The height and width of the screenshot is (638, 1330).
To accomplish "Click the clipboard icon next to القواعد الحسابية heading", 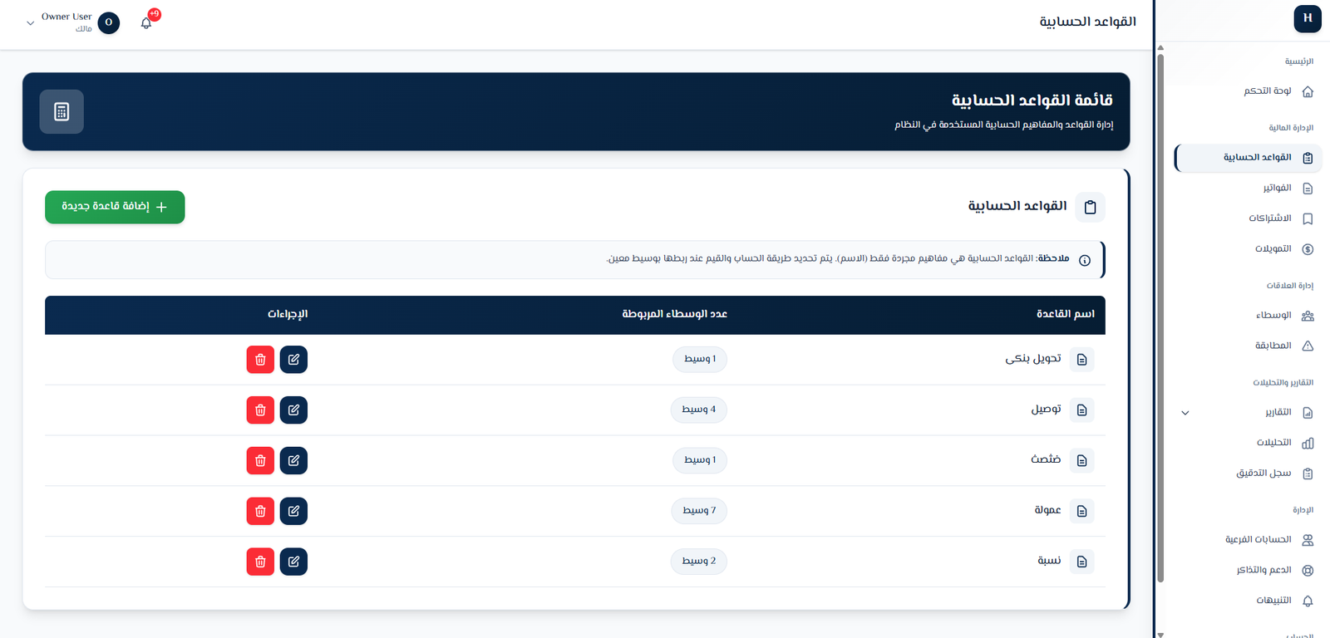I will [1090, 207].
